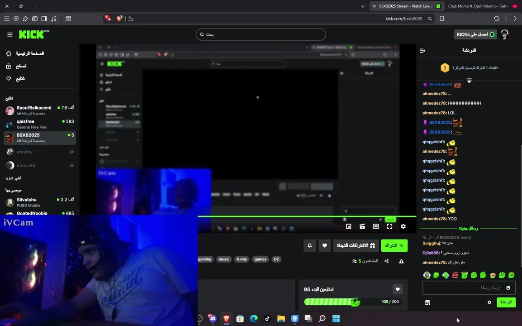Viewport: 522px width, 326px height.
Task: Insert the first quick emote with headphones
Action: click(427, 275)
